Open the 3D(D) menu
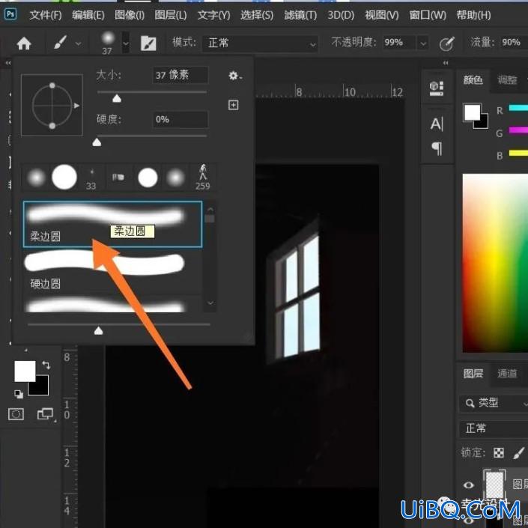This screenshot has width=528, height=528. coord(341,15)
